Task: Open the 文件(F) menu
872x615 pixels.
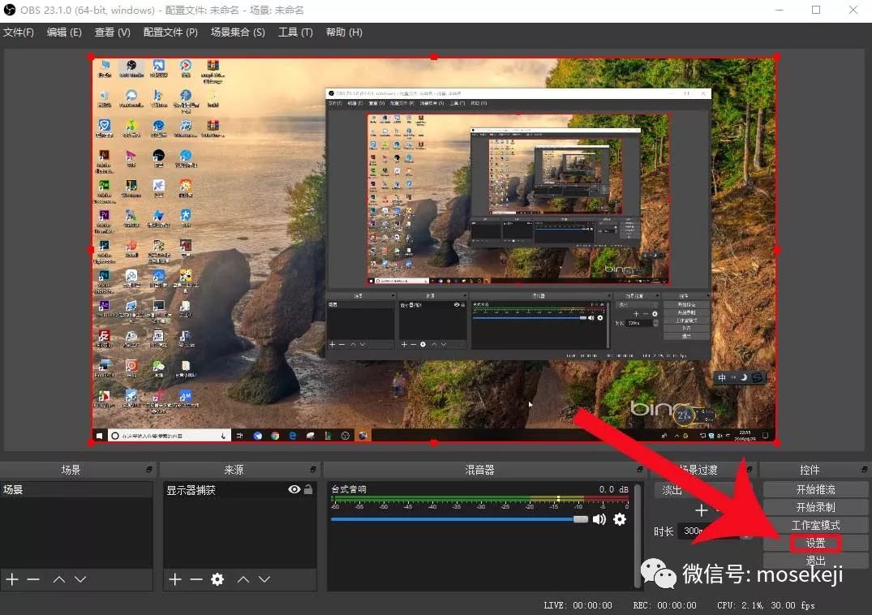Action: (x=19, y=32)
